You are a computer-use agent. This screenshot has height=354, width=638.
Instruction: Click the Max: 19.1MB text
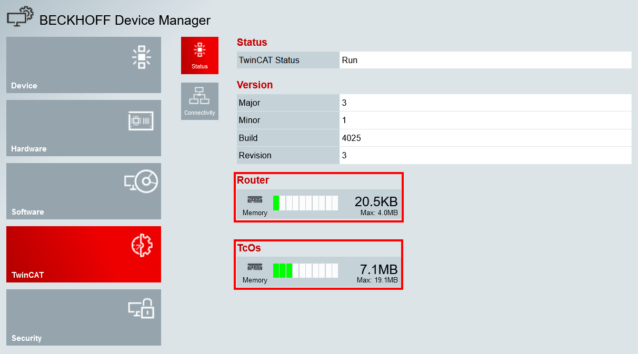(x=377, y=280)
